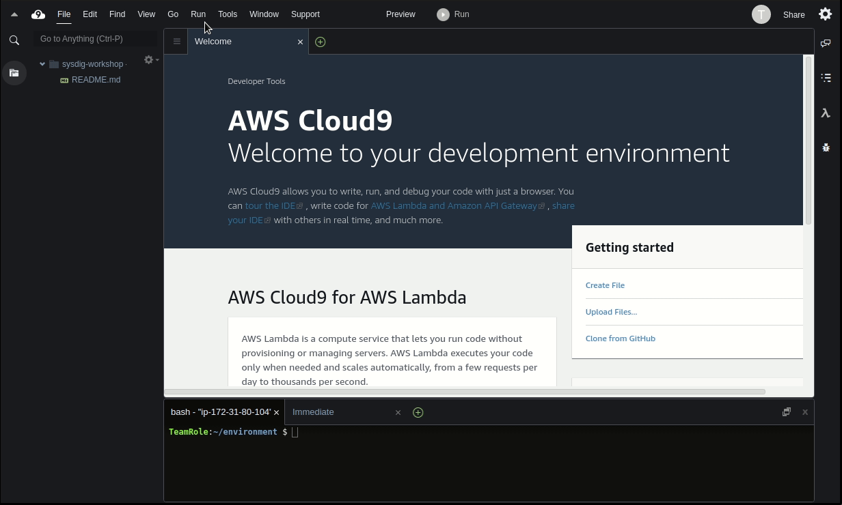Click the Welcome page horizontal scrollbar

click(x=465, y=392)
